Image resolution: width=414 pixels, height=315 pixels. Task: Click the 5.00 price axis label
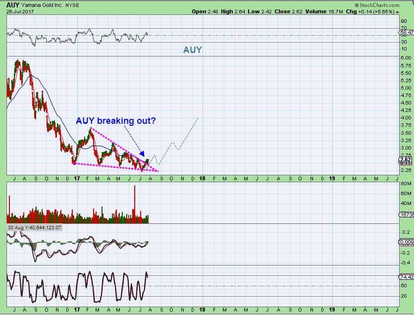click(x=406, y=88)
